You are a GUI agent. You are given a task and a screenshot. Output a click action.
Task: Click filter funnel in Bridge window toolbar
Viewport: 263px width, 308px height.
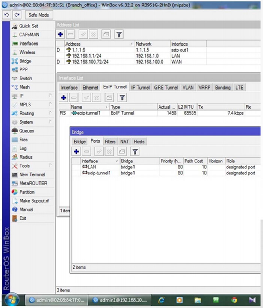coord(135,152)
